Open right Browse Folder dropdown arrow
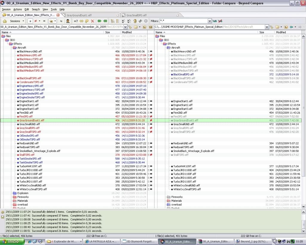The height and width of the screenshot is (245, 306). (281, 27)
